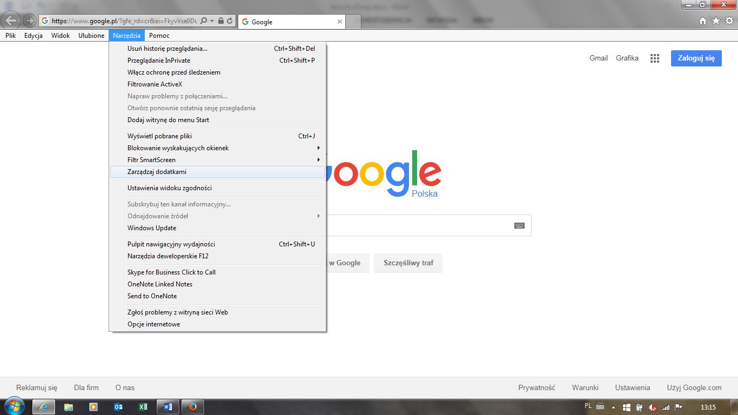Launch Windows Update from menu
The height and width of the screenshot is (415, 738).
click(x=217, y=228)
